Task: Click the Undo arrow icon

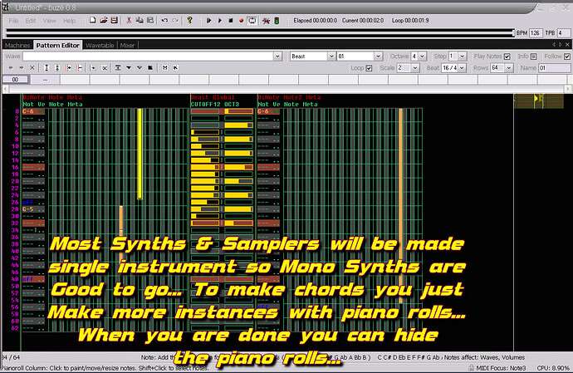Action: click(164, 19)
